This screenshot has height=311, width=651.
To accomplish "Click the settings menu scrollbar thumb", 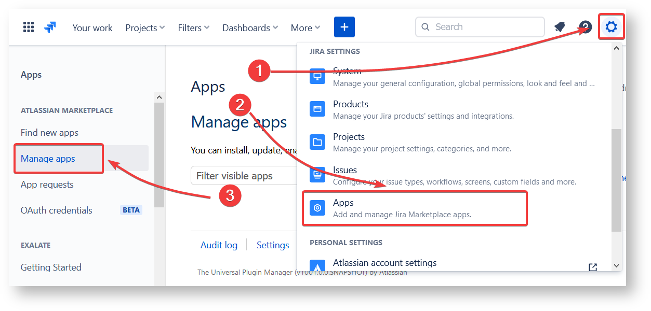I will (x=616, y=180).
